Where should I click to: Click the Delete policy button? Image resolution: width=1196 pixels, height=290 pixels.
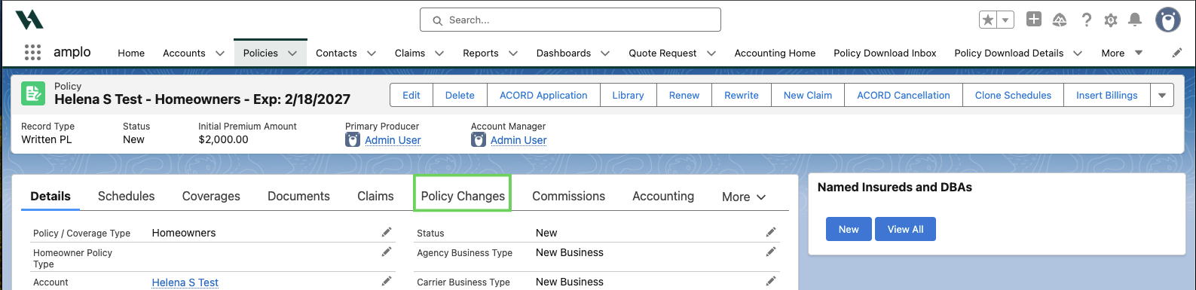click(x=460, y=95)
